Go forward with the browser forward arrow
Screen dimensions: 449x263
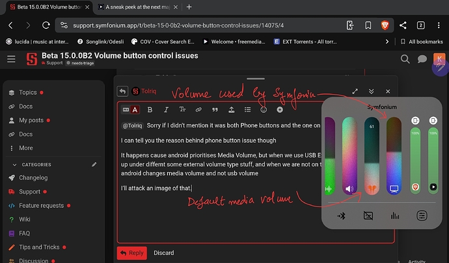click(x=28, y=25)
